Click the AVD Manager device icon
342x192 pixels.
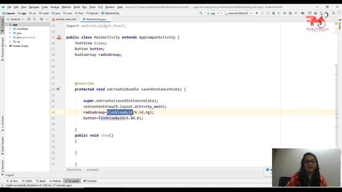[321, 13]
